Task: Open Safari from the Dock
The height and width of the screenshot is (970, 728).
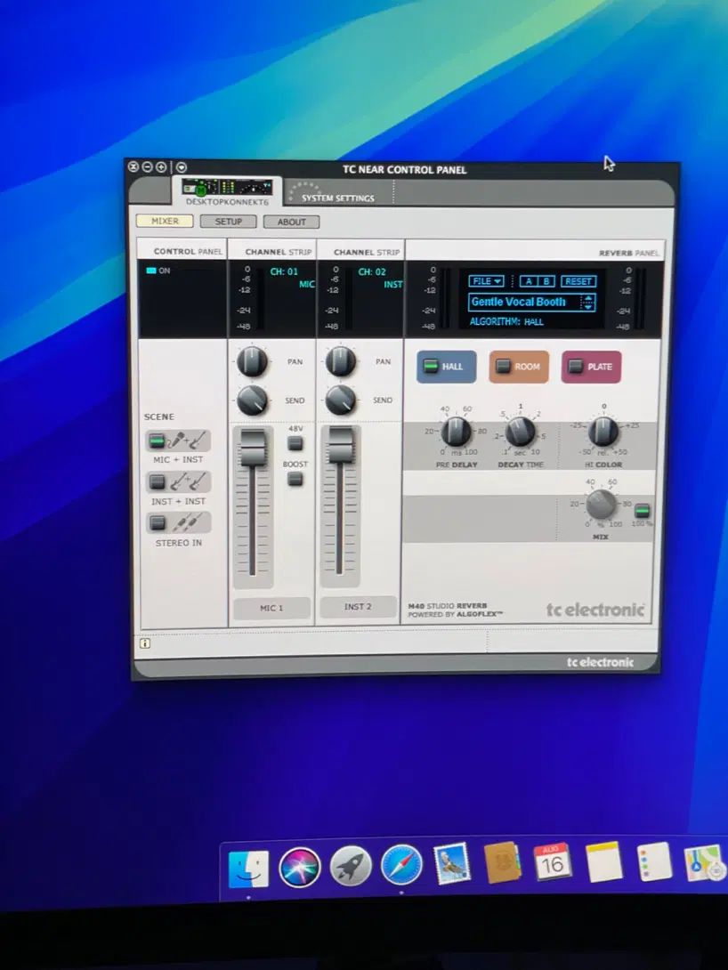Action: pos(400,864)
